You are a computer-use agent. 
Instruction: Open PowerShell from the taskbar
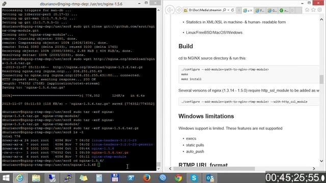tap(131, 178)
